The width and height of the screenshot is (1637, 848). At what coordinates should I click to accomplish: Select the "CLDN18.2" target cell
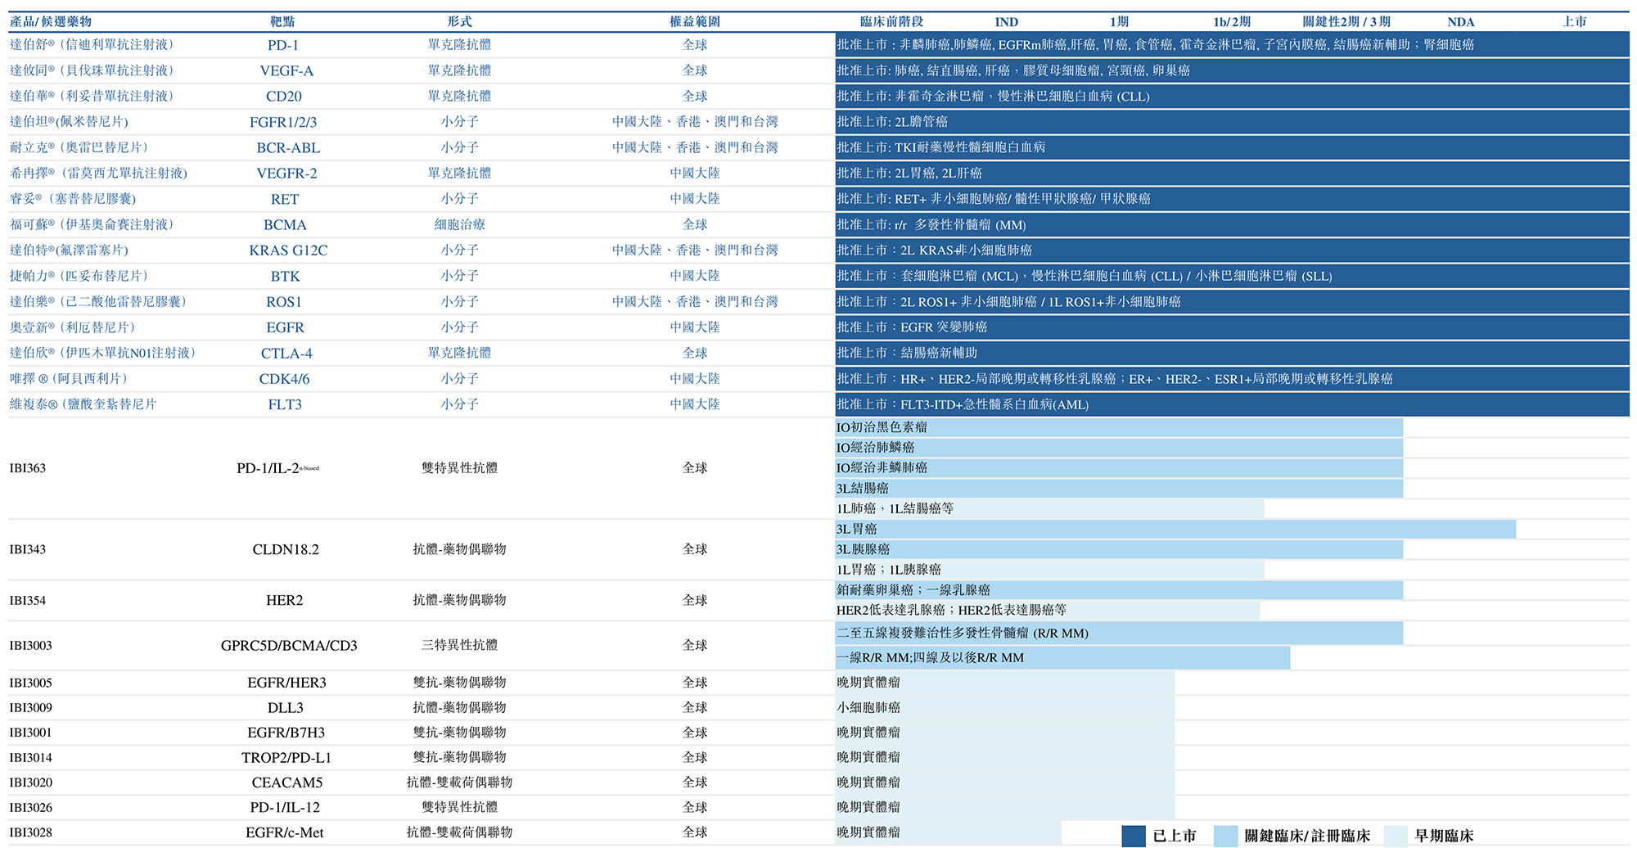286,549
